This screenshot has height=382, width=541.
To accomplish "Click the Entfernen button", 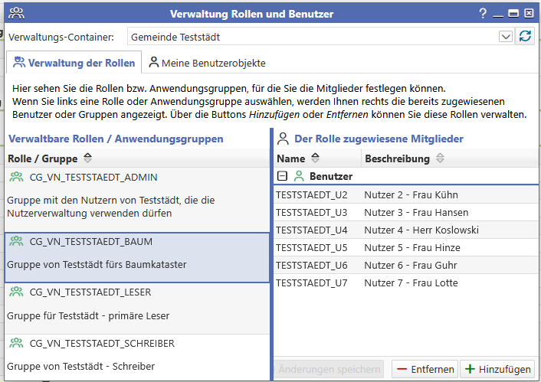I will pos(425,369).
